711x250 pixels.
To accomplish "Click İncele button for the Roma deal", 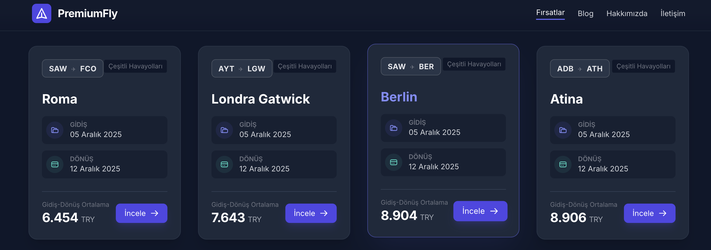I will pyautogui.click(x=142, y=213).
